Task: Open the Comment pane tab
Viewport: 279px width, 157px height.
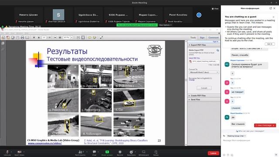Action: coord(214,38)
